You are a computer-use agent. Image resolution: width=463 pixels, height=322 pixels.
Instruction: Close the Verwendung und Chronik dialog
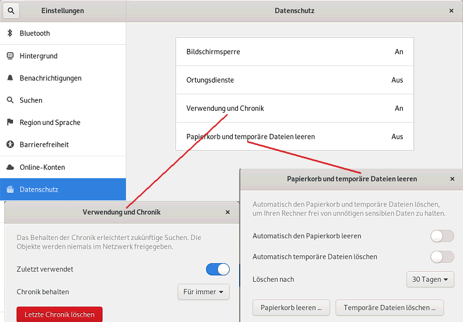[x=227, y=212]
